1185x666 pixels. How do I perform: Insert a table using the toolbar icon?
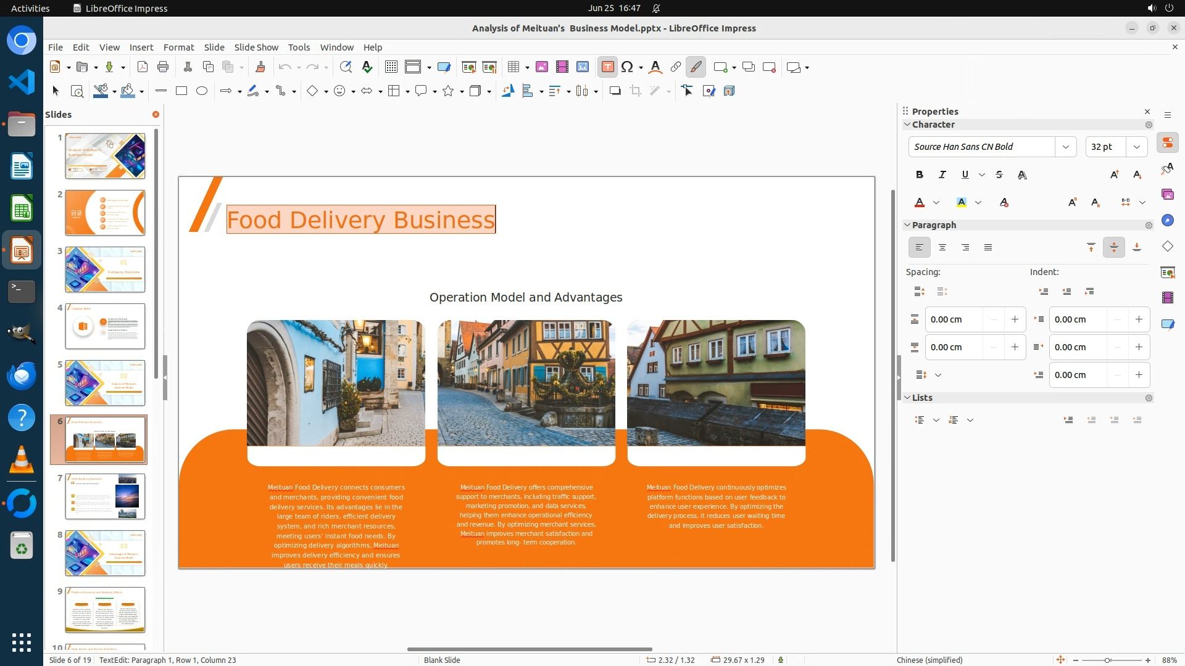pyautogui.click(x=513, y=67)
